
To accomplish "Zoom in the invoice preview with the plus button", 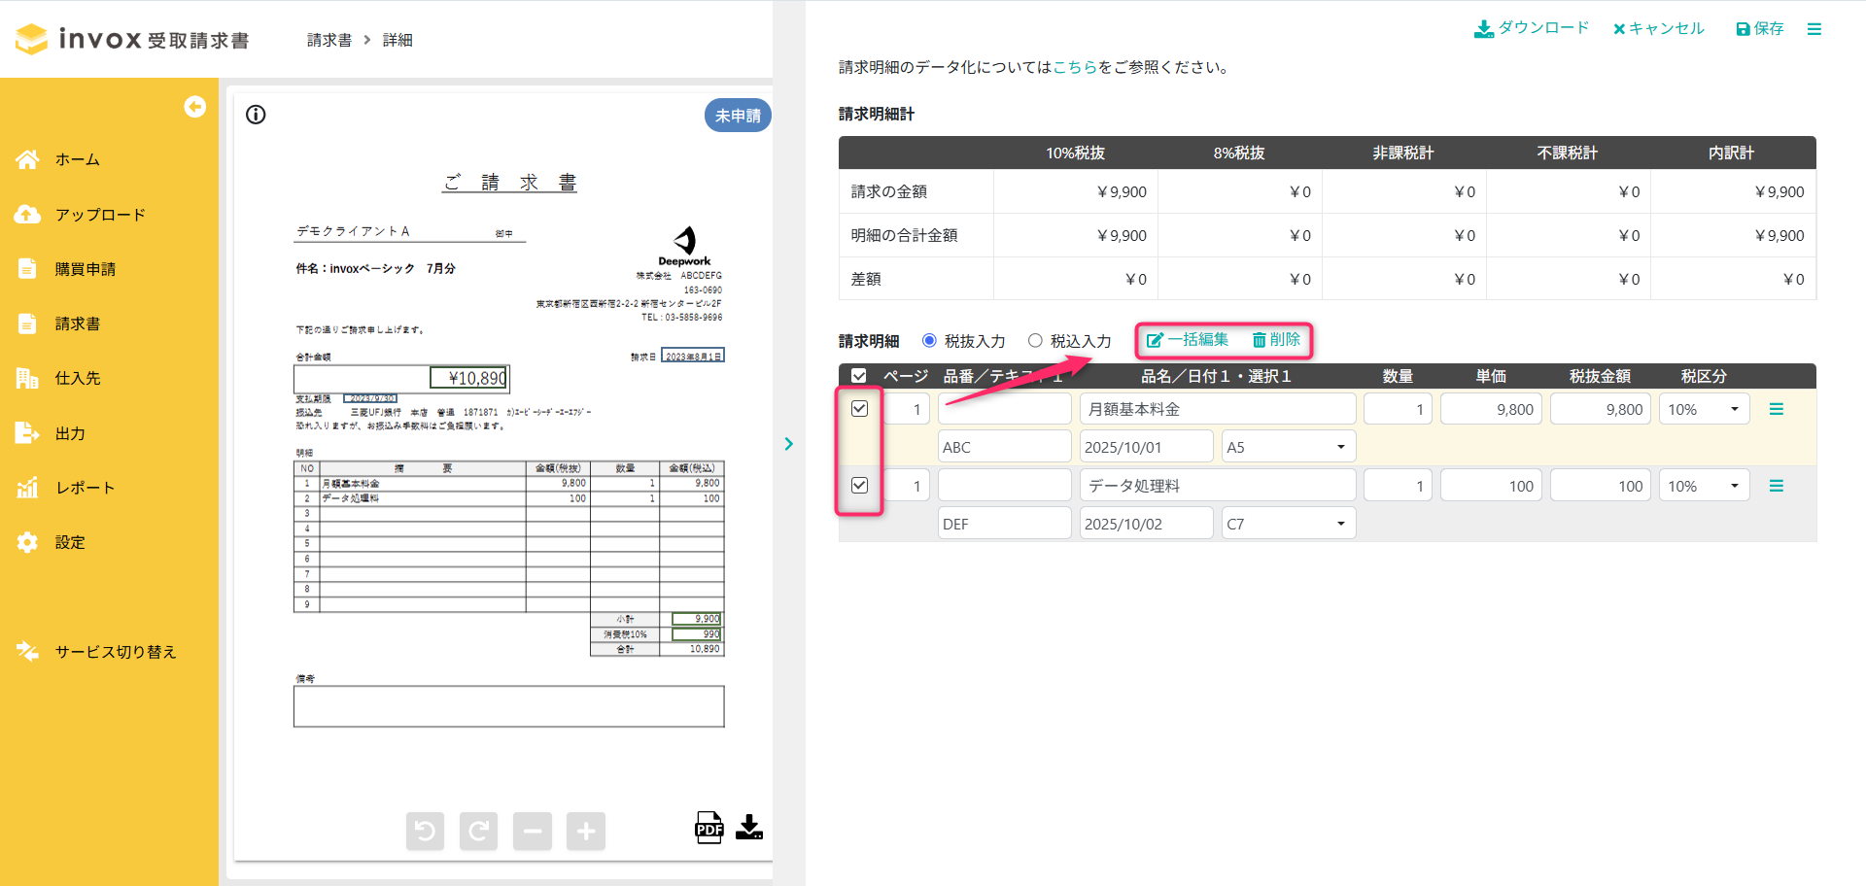I will 586,832.
